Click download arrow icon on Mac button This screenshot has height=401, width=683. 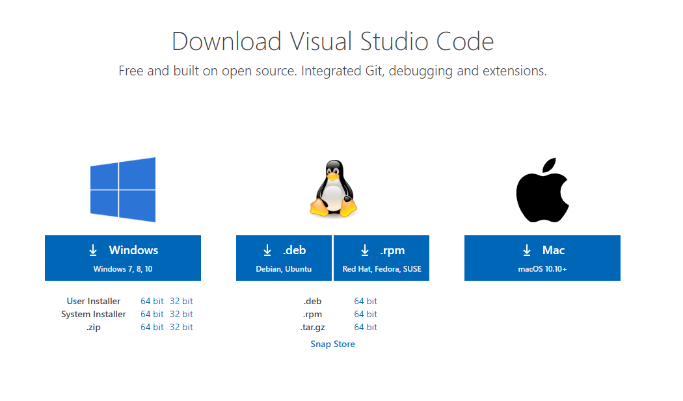527,250
